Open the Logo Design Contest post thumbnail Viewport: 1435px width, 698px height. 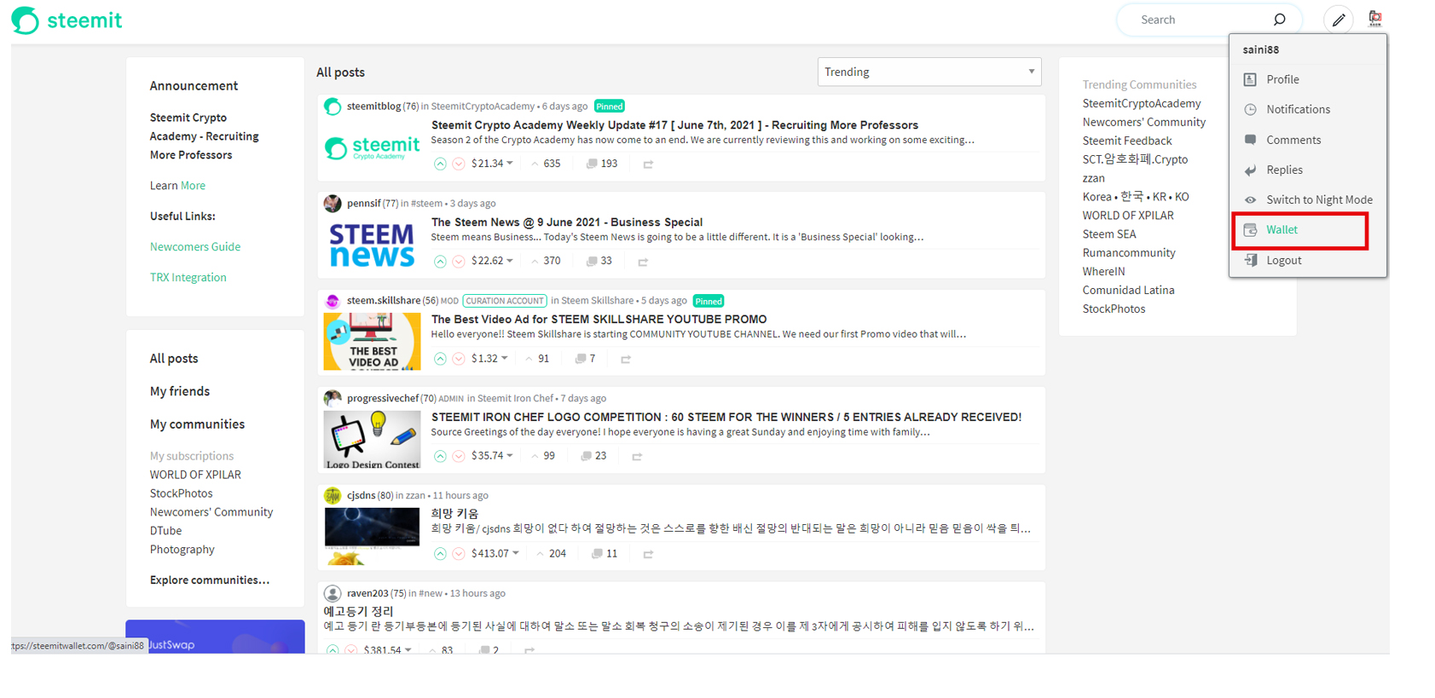pyautogui.click(x=372, y=440)
